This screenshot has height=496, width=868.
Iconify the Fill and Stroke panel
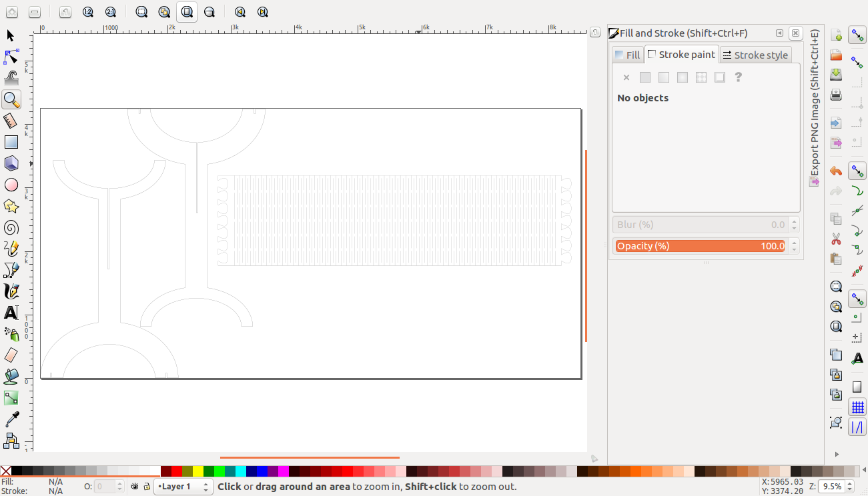(779, 33)
